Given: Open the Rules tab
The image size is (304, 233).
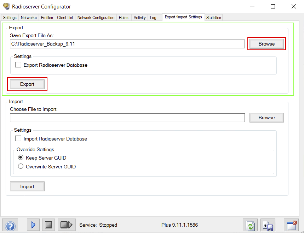Looking at the screenshot, I should click(124, 18).
